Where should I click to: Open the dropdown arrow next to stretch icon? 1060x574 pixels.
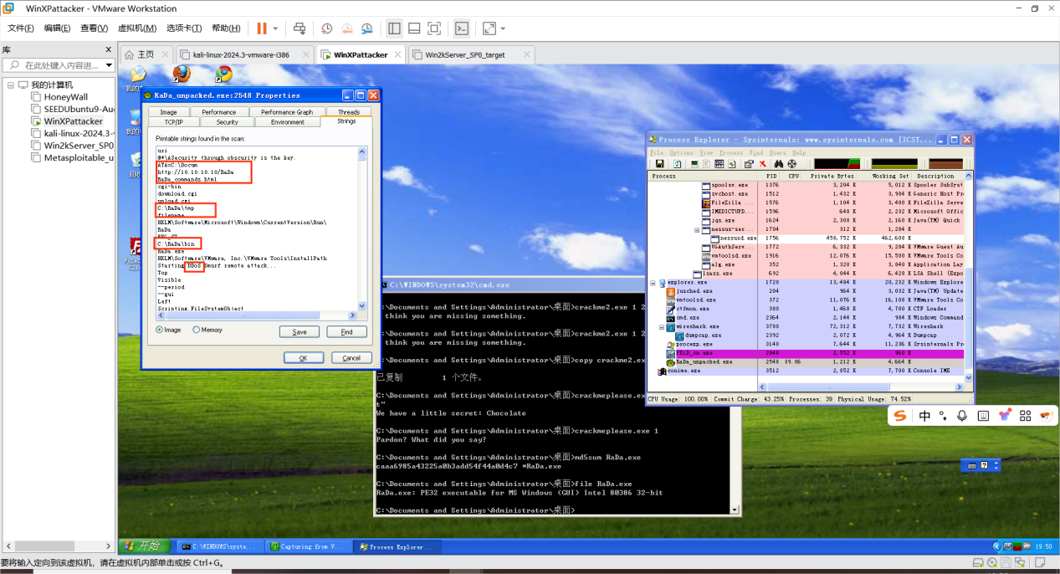click(503, 28)
